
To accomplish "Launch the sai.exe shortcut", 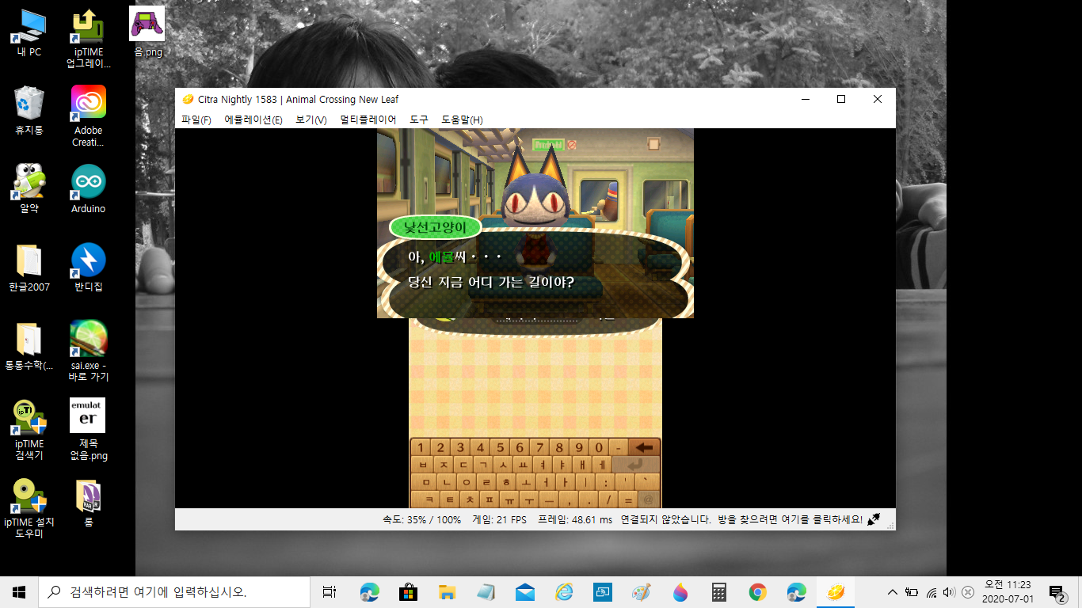I will 88,351.
